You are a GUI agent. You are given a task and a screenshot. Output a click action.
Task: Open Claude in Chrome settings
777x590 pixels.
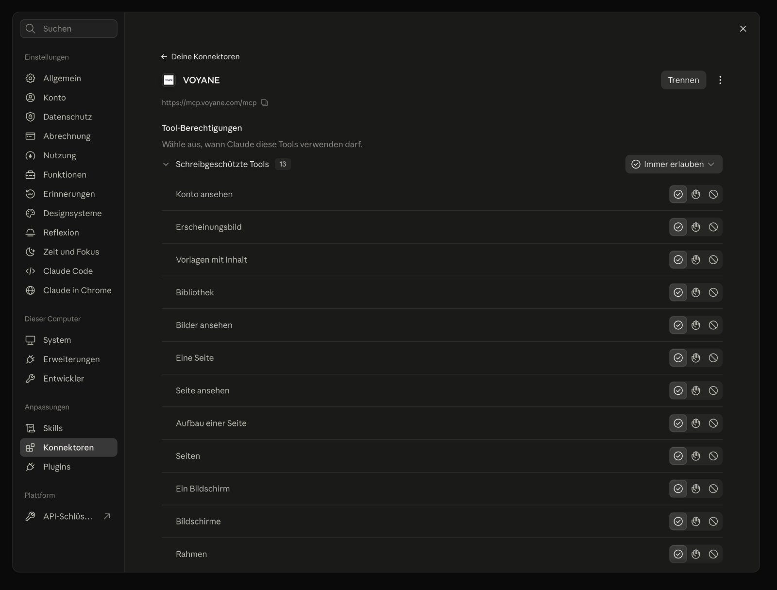click(x=68, y=290)
